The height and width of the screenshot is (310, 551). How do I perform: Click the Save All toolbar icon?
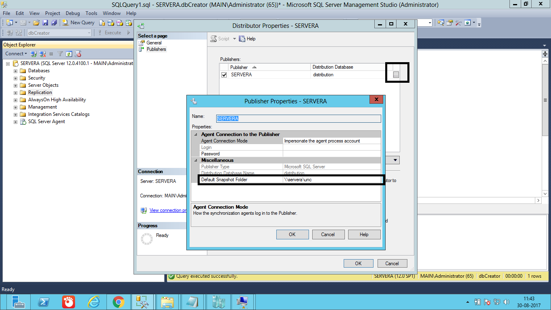[54, 22]
